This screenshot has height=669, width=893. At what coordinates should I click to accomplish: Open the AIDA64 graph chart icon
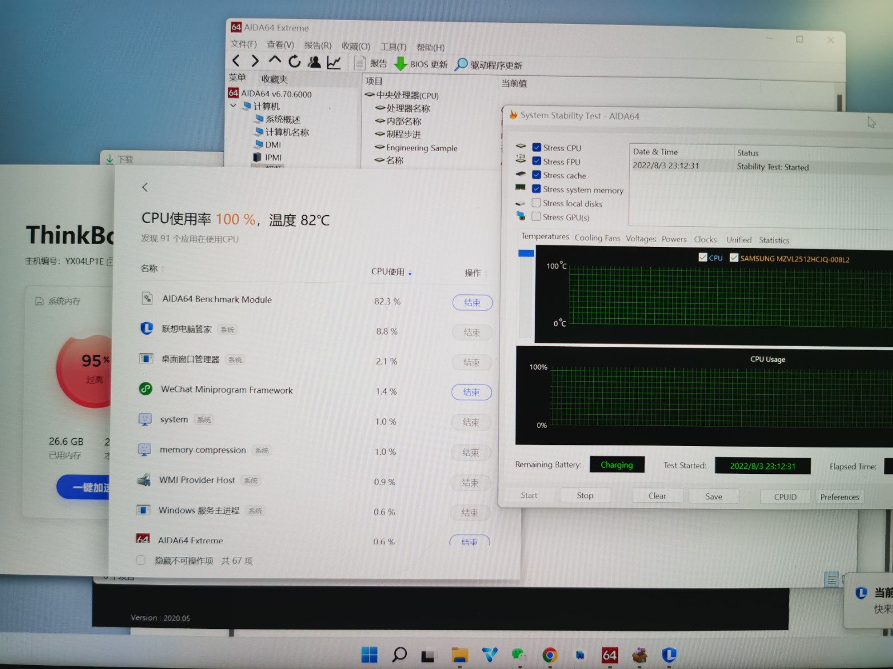[x=334, y=62]
